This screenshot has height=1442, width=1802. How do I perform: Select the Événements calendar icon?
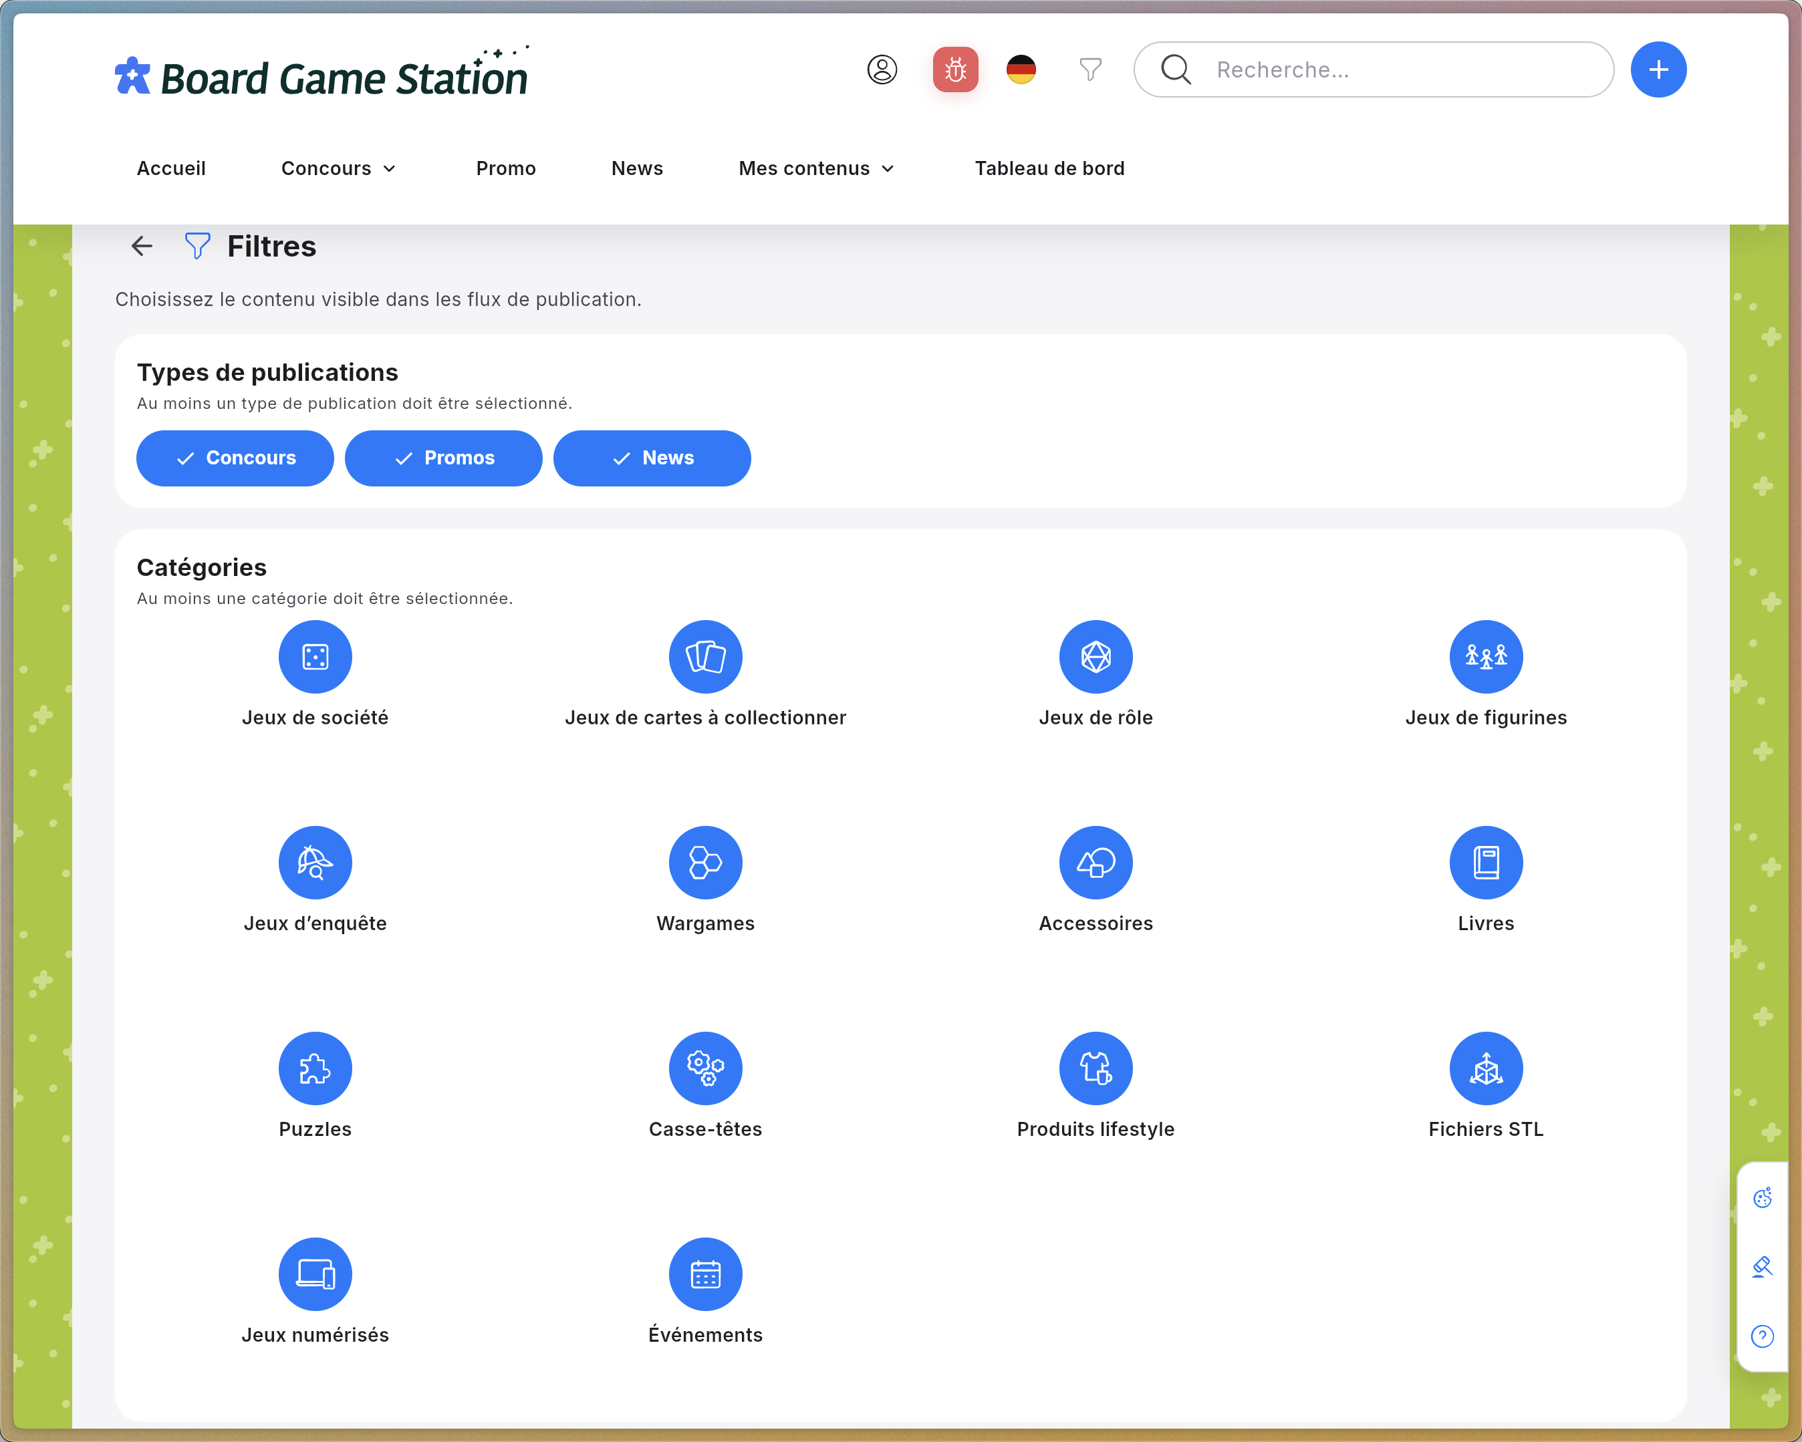(705, 1274)
